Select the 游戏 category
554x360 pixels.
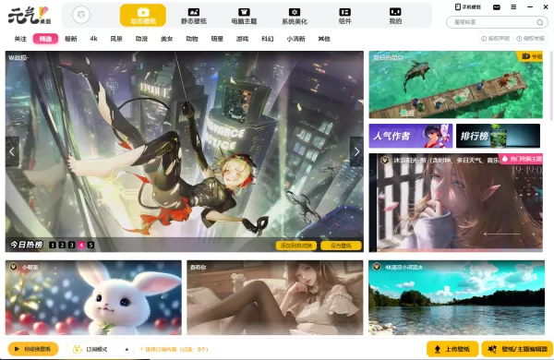point(242,39)
